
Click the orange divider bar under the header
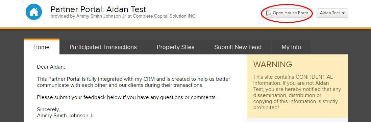pos(185,28)
